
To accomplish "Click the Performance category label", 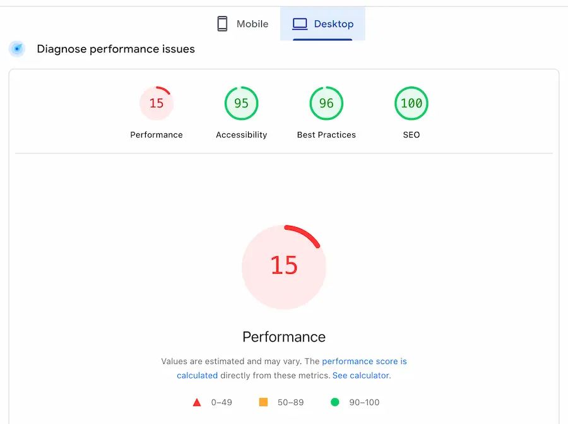I will pyautogui.click(x=157, y=134).
